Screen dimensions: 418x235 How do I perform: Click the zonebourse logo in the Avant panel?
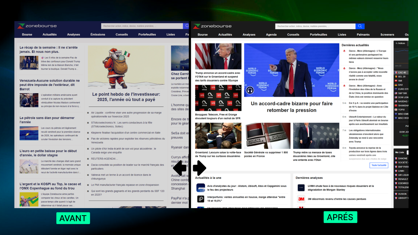click(x=37, y=26)
